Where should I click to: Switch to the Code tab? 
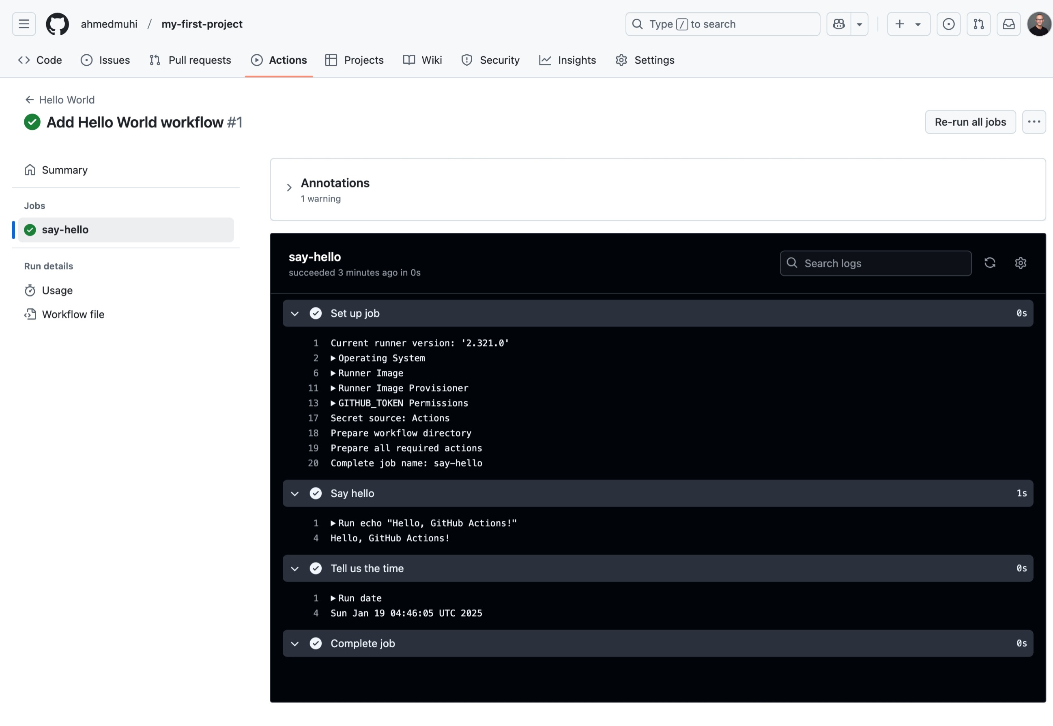pos(40,60)
